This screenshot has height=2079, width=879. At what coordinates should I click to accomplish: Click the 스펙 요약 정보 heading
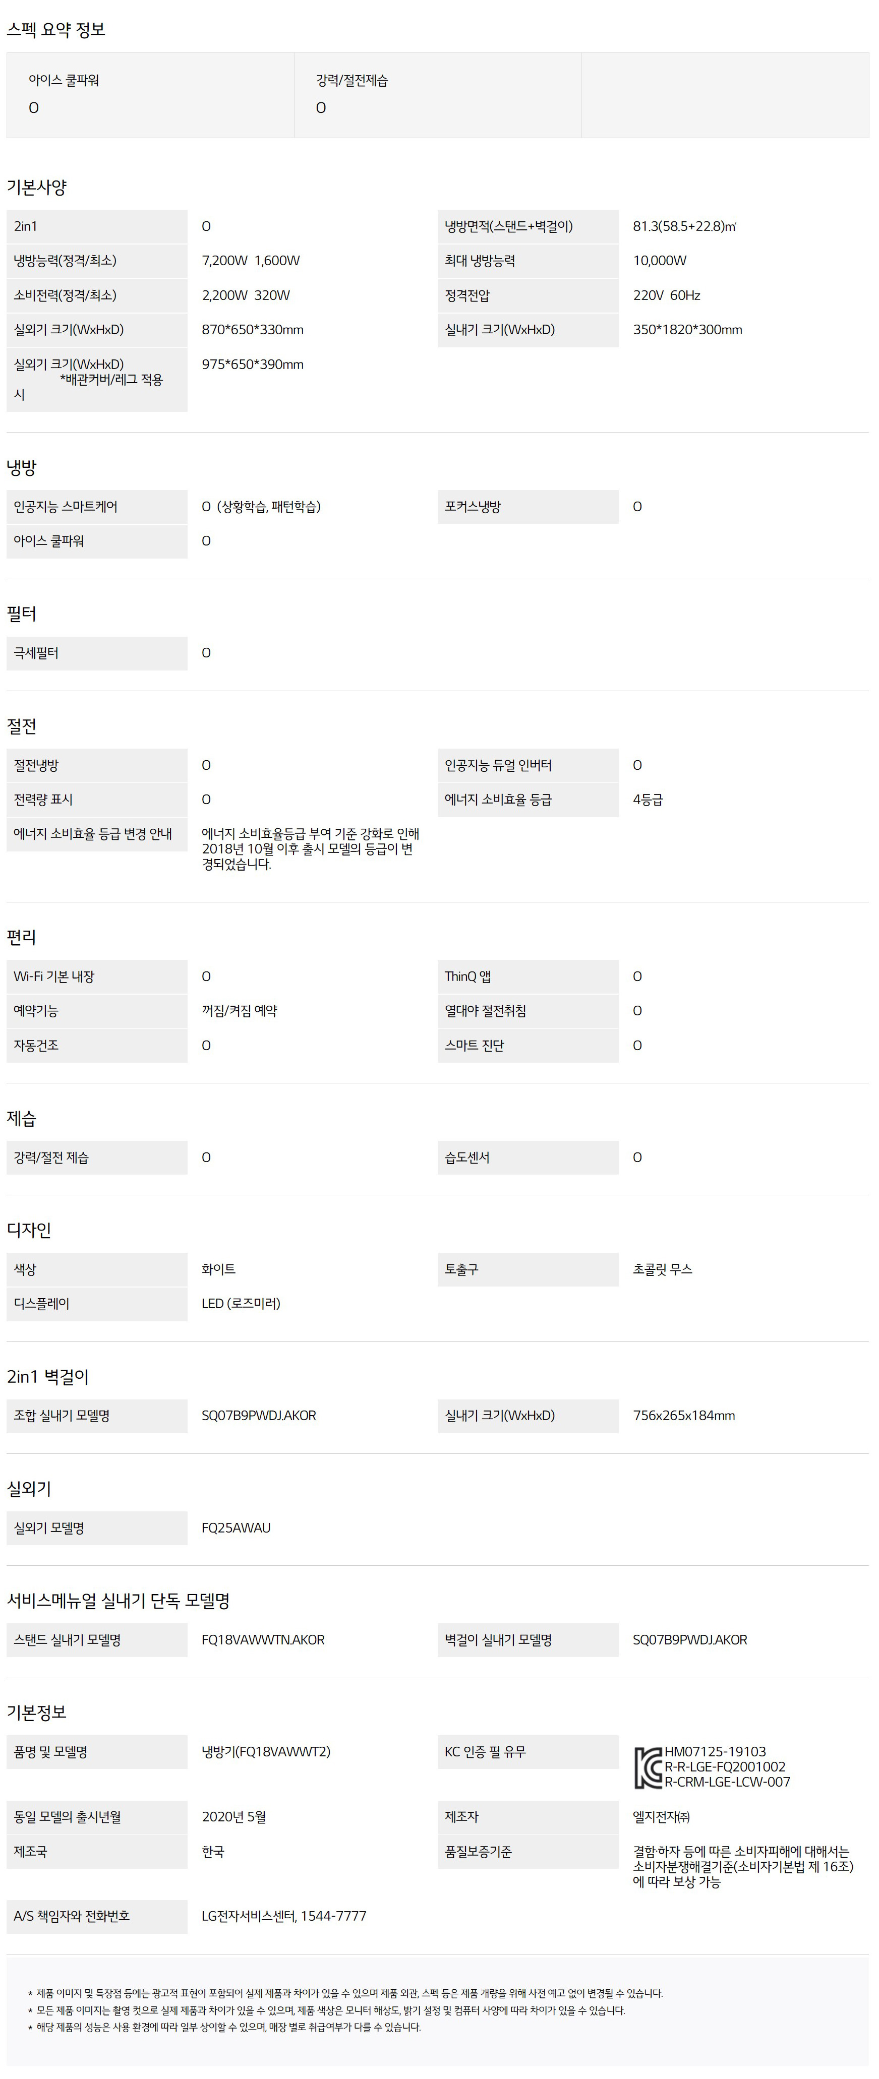click(55, 30)
